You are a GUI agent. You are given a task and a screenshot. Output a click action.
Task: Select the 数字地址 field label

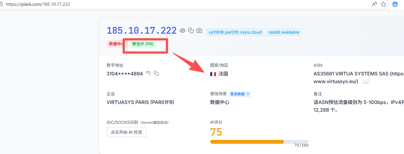[115, 65]
